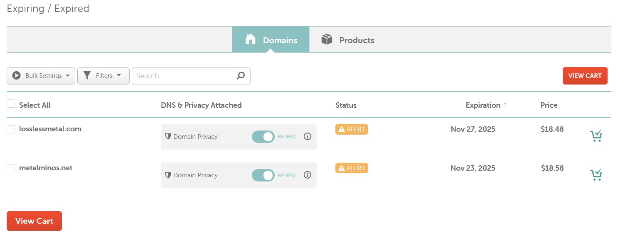
Task: Open the Bulk Settings dropdown
Action: (41, 76)
